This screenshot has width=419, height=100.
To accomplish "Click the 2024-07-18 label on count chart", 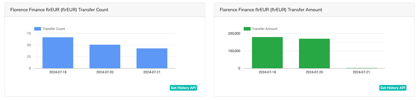I will 58,72.
